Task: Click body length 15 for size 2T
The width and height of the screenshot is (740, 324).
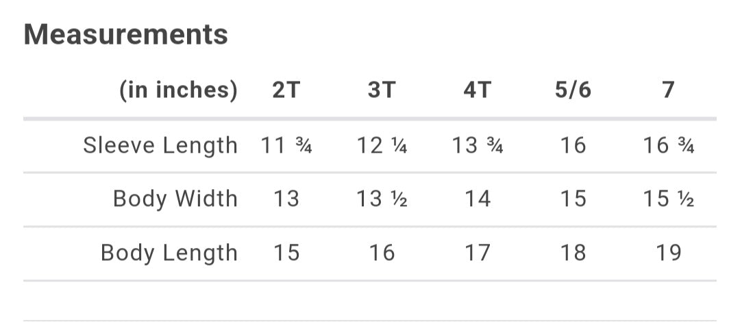Action: (286, 253)
